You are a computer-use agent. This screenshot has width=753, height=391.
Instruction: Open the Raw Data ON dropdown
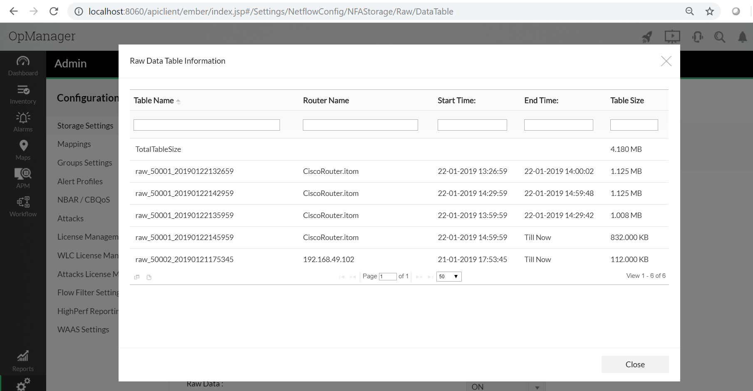click(x=505, y=386)
